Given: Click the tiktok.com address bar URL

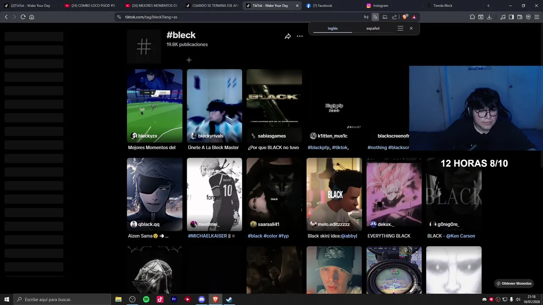Looking at the screenshot, I should tap(151, 17).
